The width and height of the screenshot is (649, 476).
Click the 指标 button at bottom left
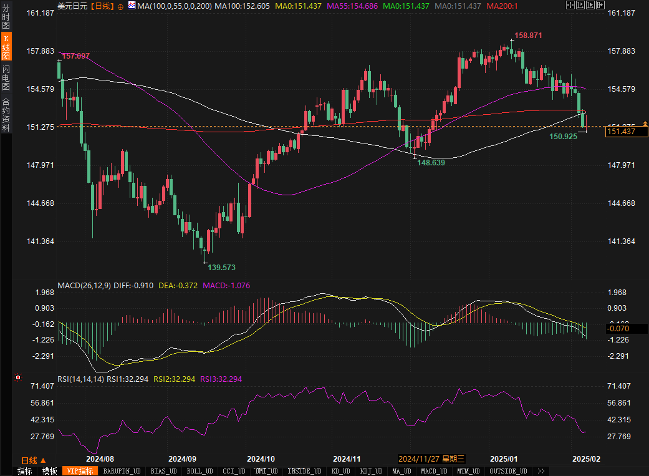(x=25, y=471)
